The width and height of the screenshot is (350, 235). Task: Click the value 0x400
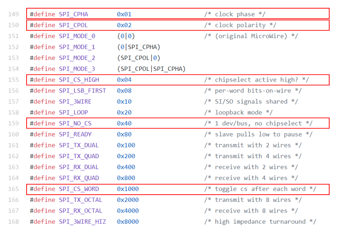coord(126,167)
